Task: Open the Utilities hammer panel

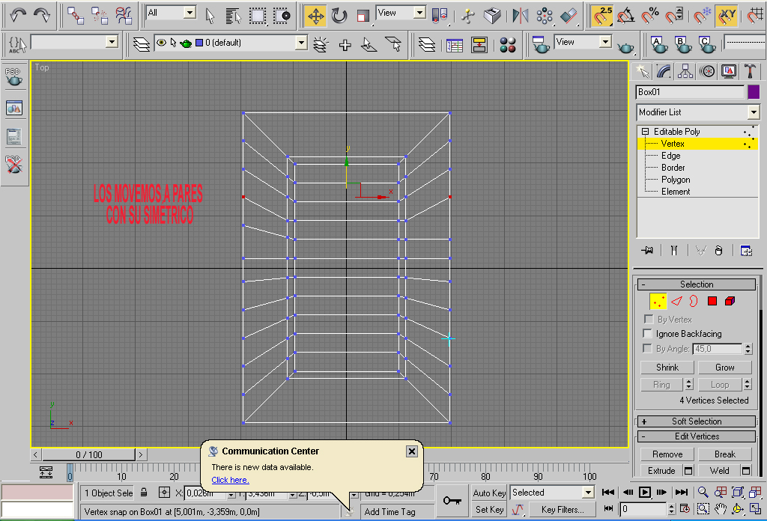Action: pos(750,71)
